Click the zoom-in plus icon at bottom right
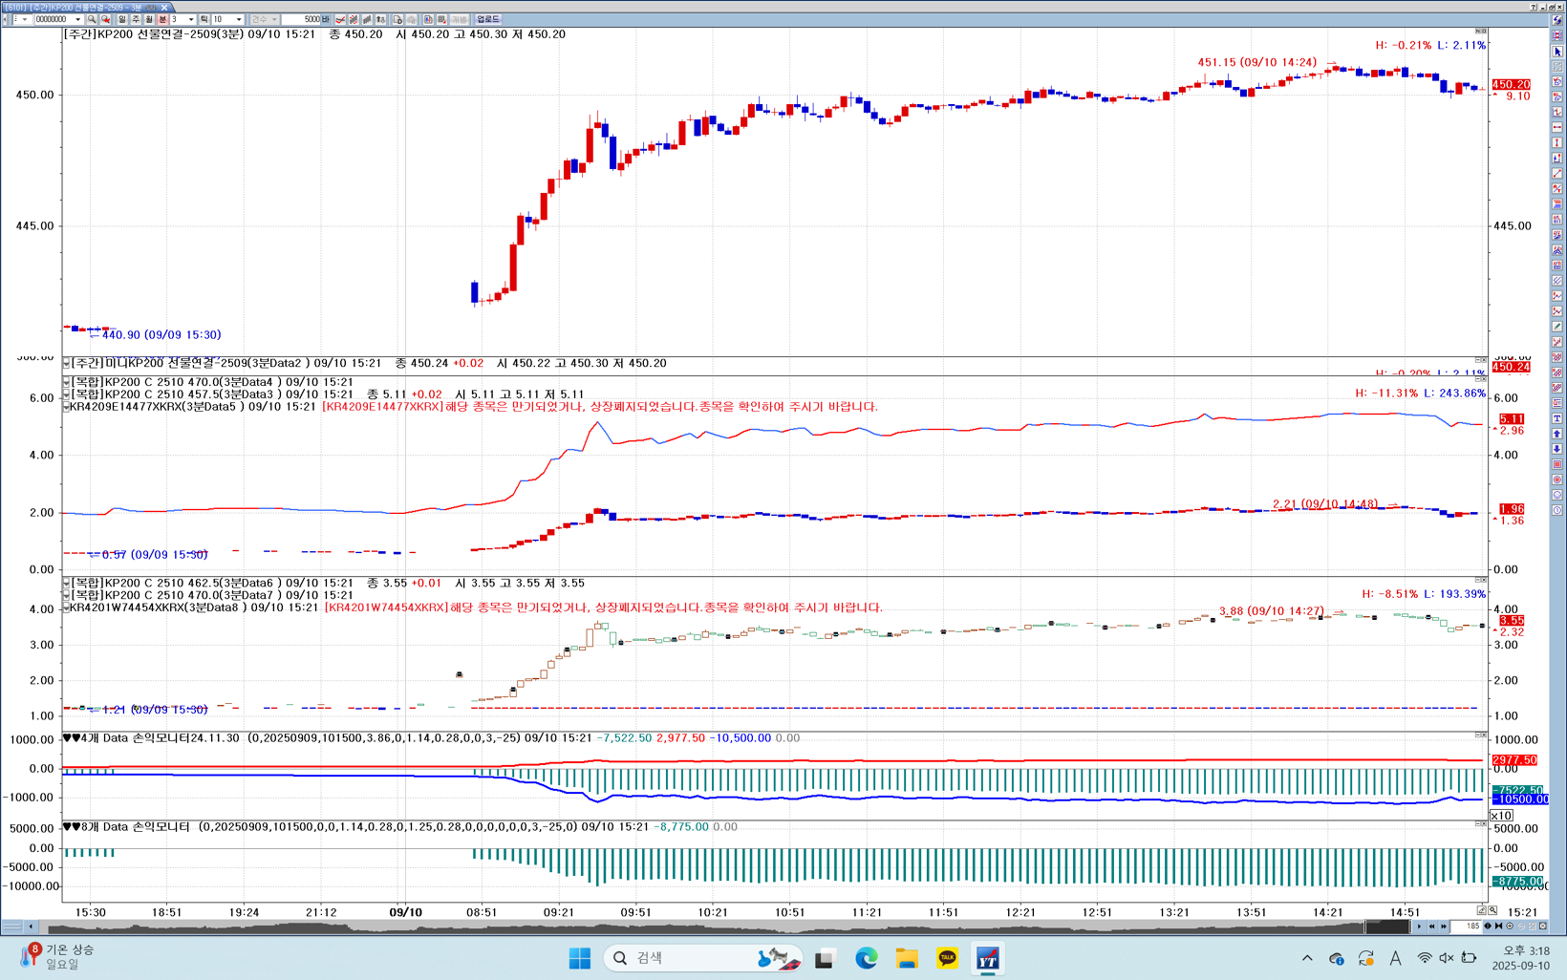This screenshot has width=1567, height=980. click(1511, 927)
